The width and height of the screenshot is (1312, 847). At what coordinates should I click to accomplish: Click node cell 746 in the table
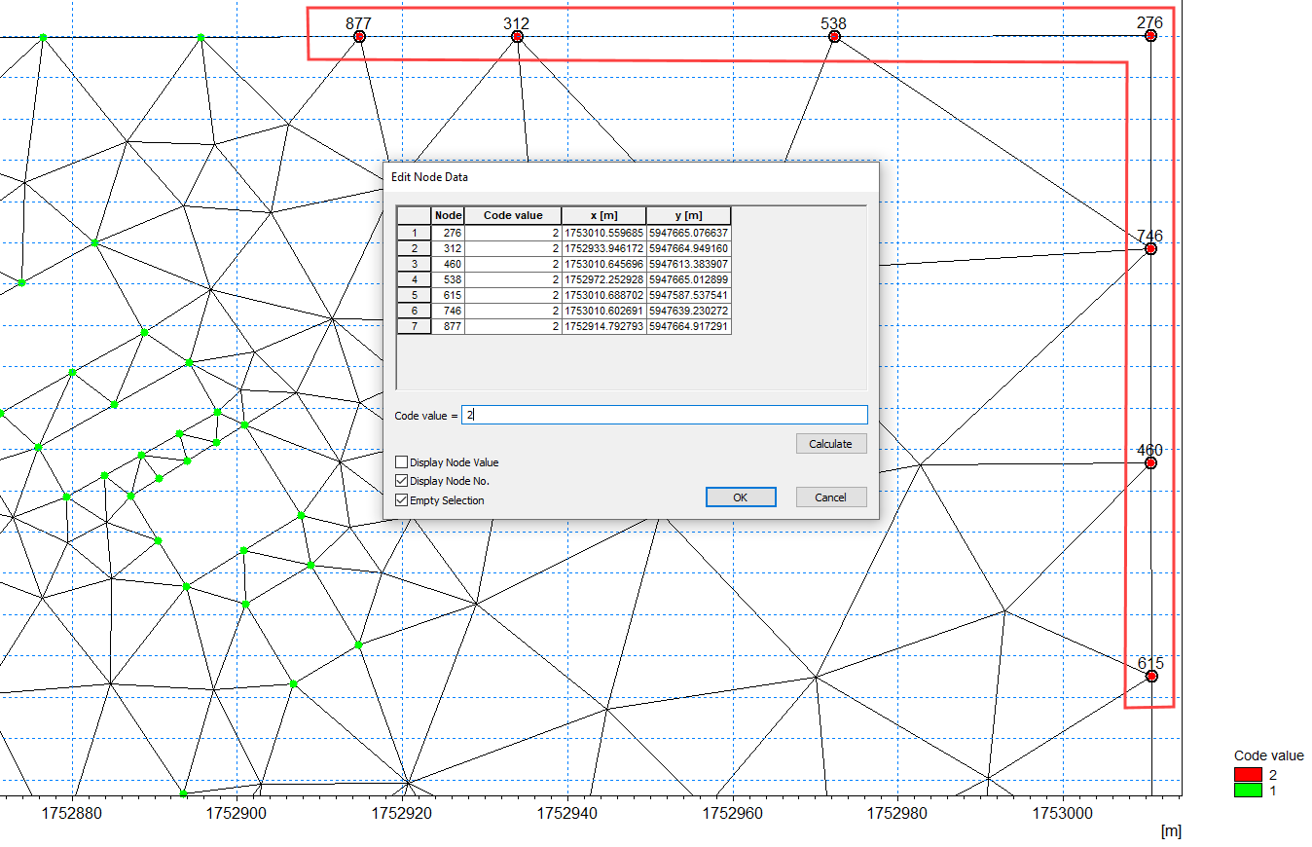448,312
